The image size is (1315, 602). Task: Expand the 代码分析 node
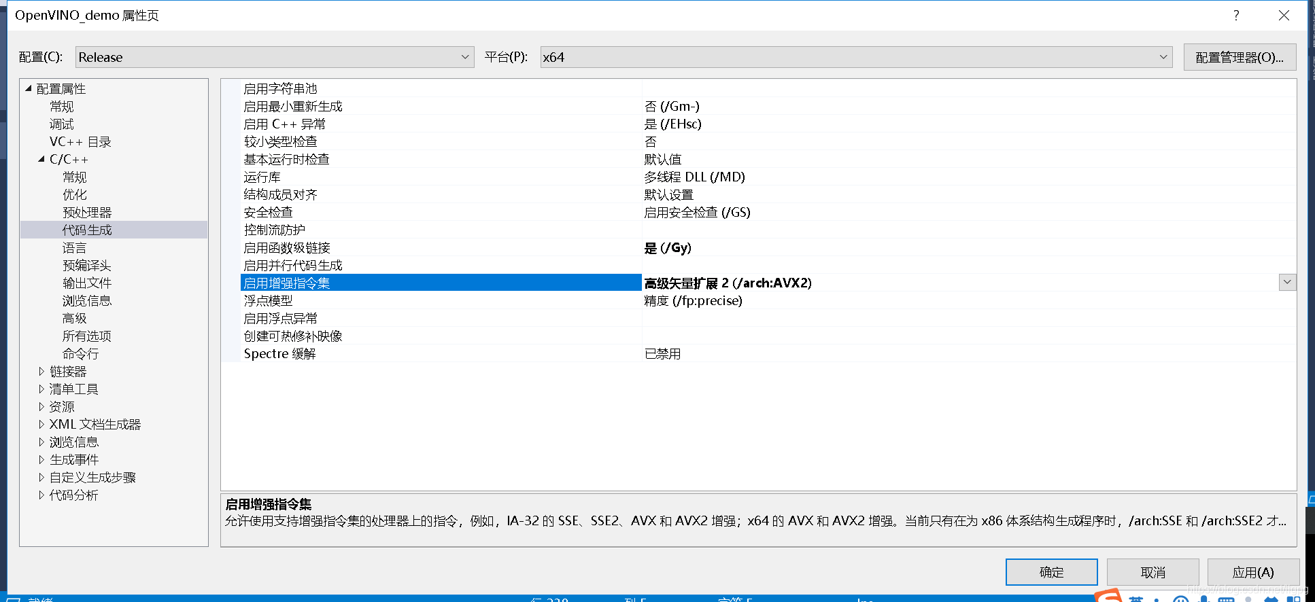pos(41,495)
